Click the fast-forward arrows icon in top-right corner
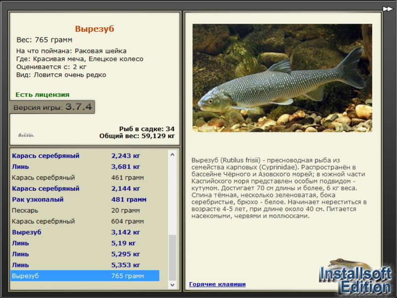 [388, 8]
